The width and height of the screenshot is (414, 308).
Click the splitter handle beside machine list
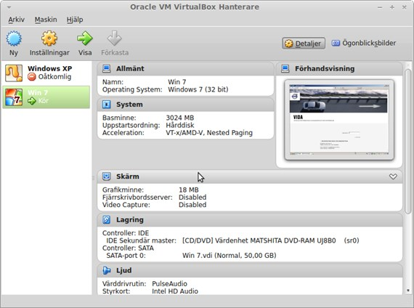93,178
